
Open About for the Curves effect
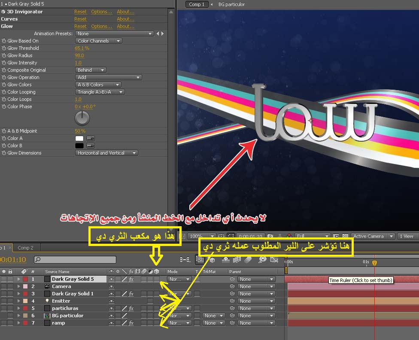126,19
